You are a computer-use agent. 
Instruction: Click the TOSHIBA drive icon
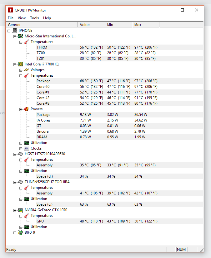(21, 182)
